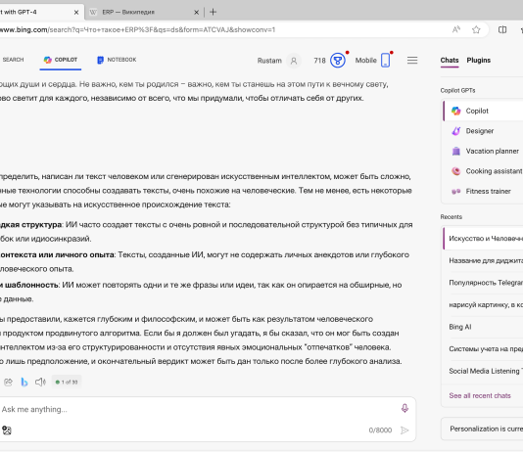Click the Wikipedia favicon on second tab
The image size is (523, 452).
93,13
